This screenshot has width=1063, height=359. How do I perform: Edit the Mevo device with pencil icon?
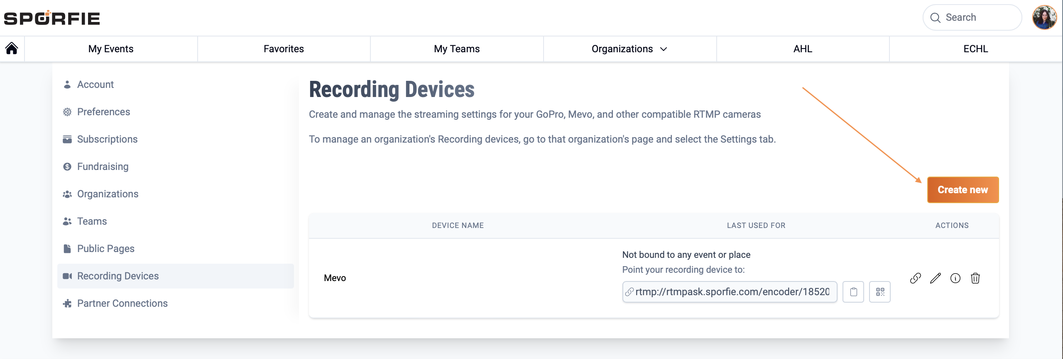coord(936,278)
